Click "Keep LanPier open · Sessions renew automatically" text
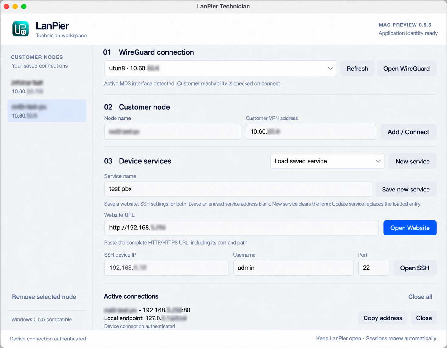This screenshot has width=447, height=348. [x=376, y=338]
